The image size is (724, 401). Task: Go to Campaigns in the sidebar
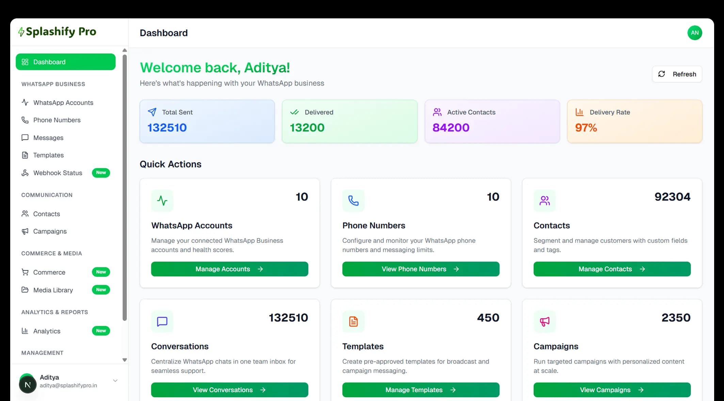(50, 231)
